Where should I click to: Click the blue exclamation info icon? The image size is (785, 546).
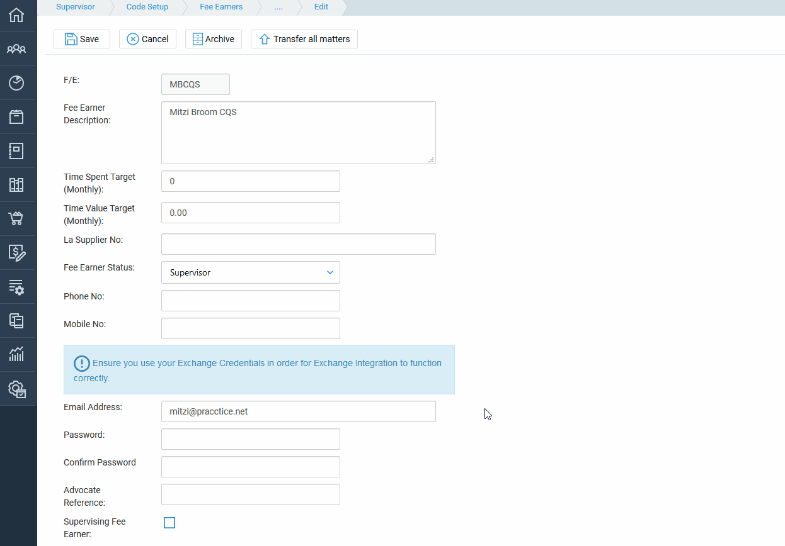point(82,364)
